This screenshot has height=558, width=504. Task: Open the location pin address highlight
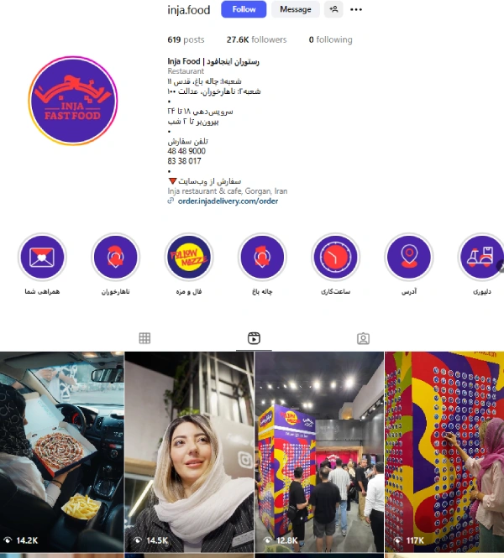point(409,257)
